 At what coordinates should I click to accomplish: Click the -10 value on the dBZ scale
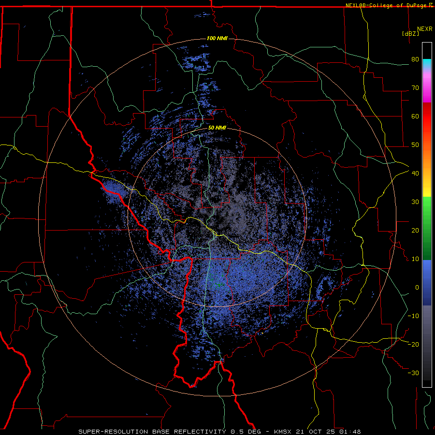pos(413,316)
